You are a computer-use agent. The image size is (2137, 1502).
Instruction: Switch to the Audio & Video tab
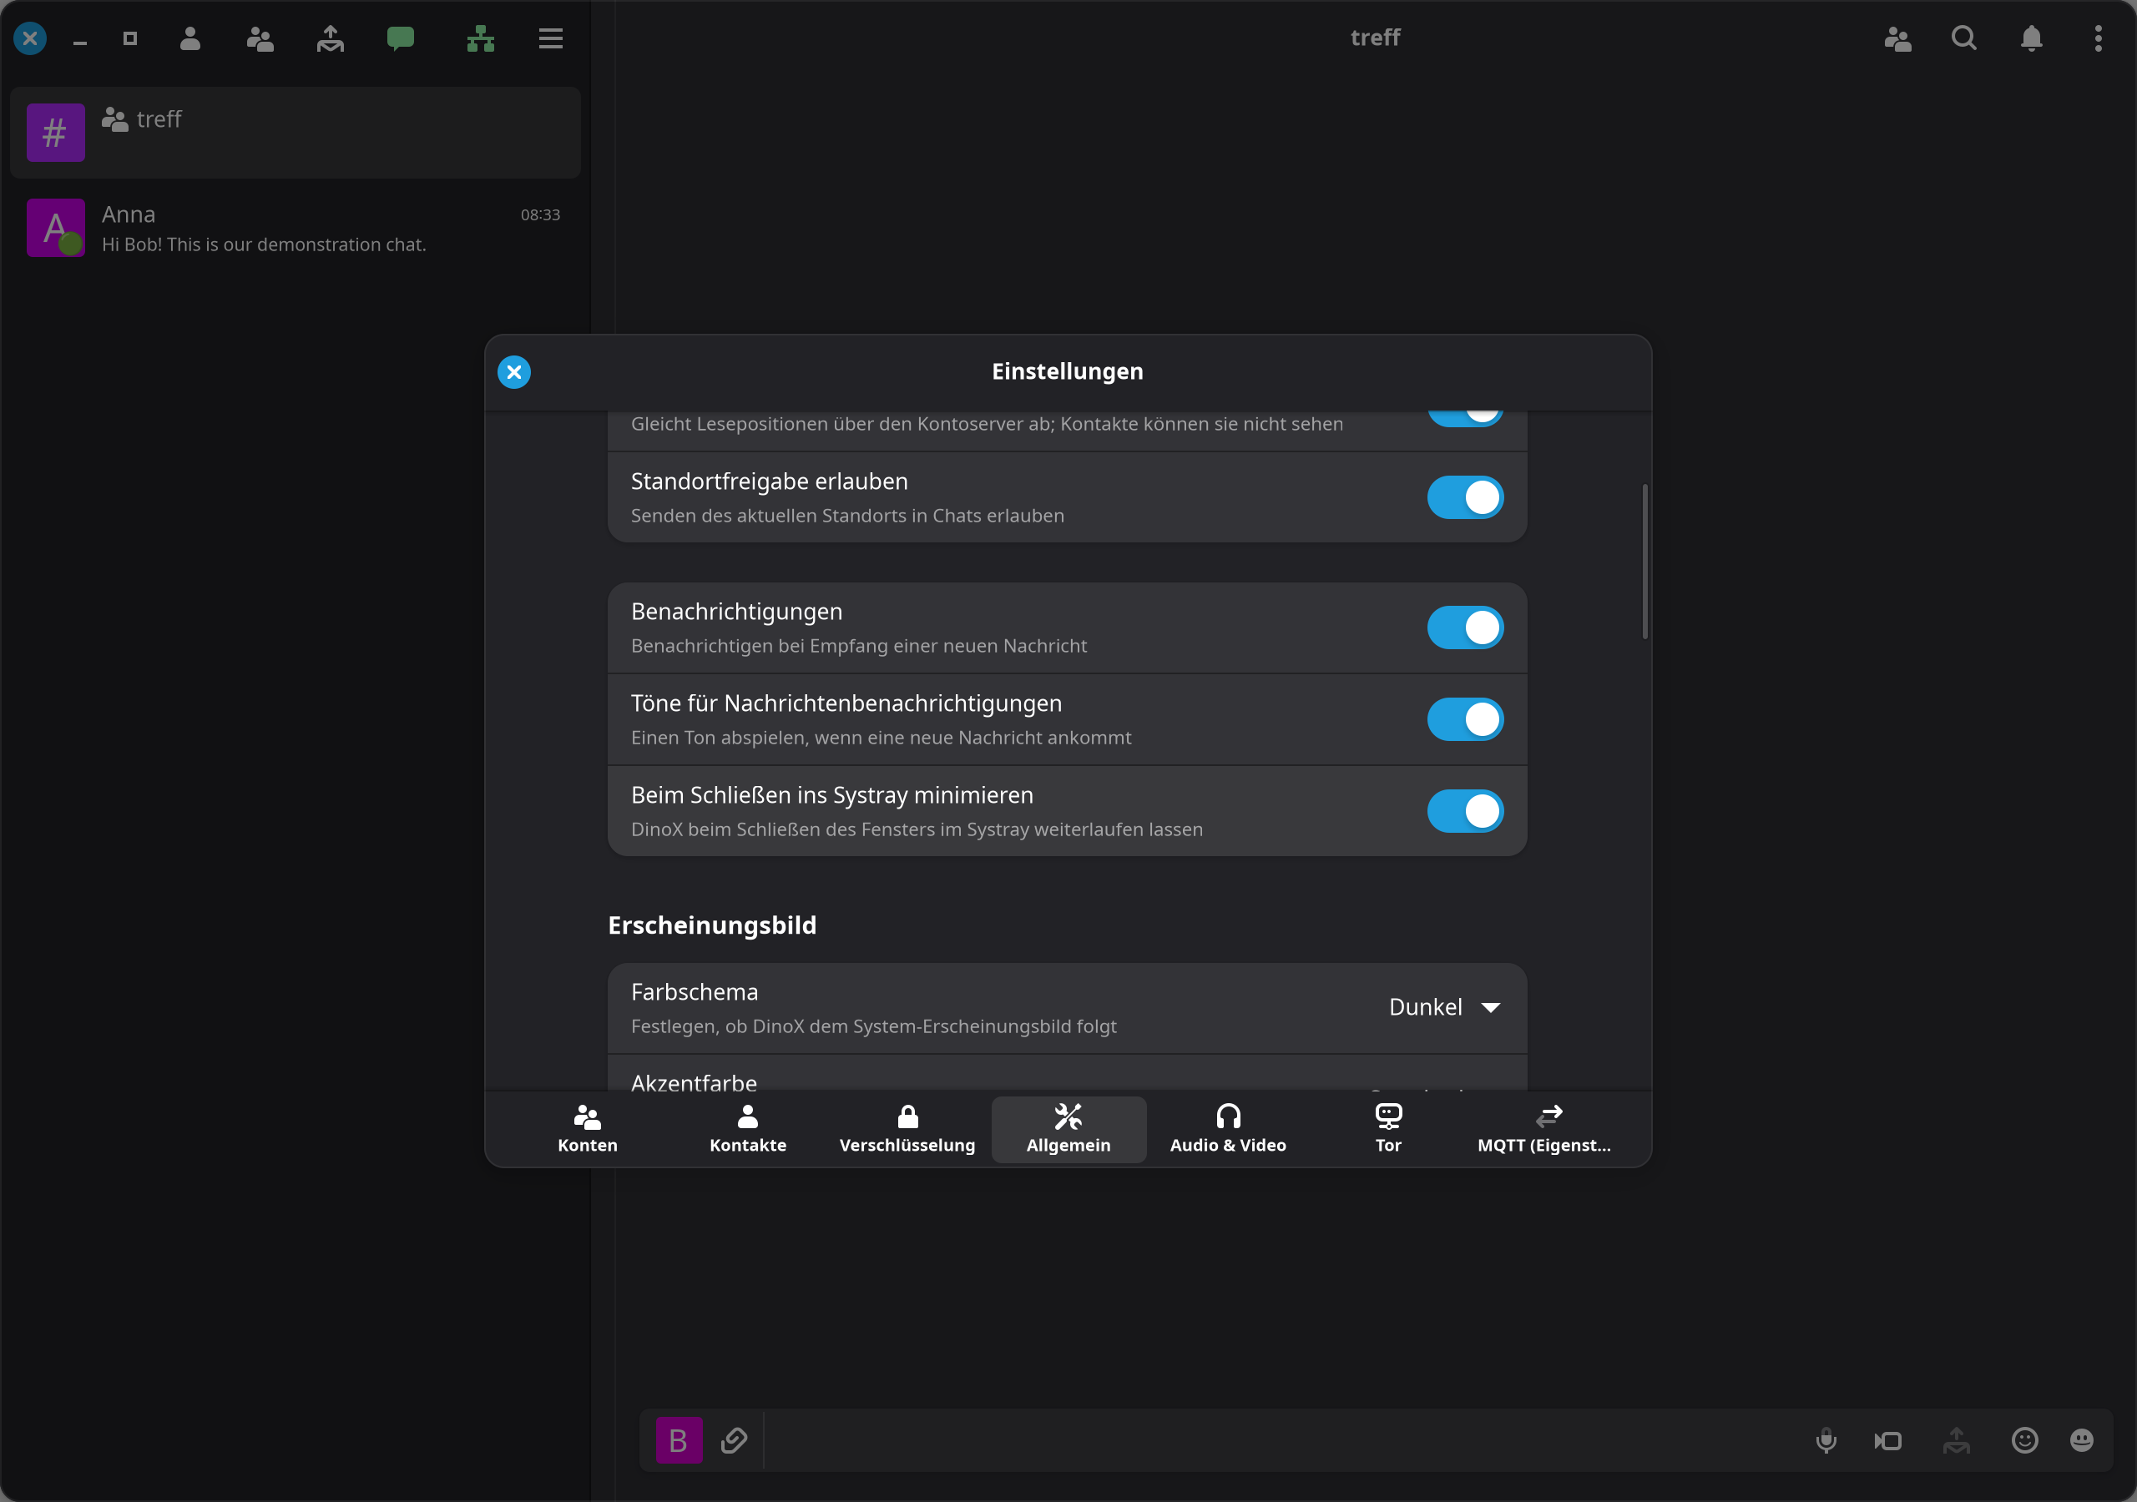1228,1130
